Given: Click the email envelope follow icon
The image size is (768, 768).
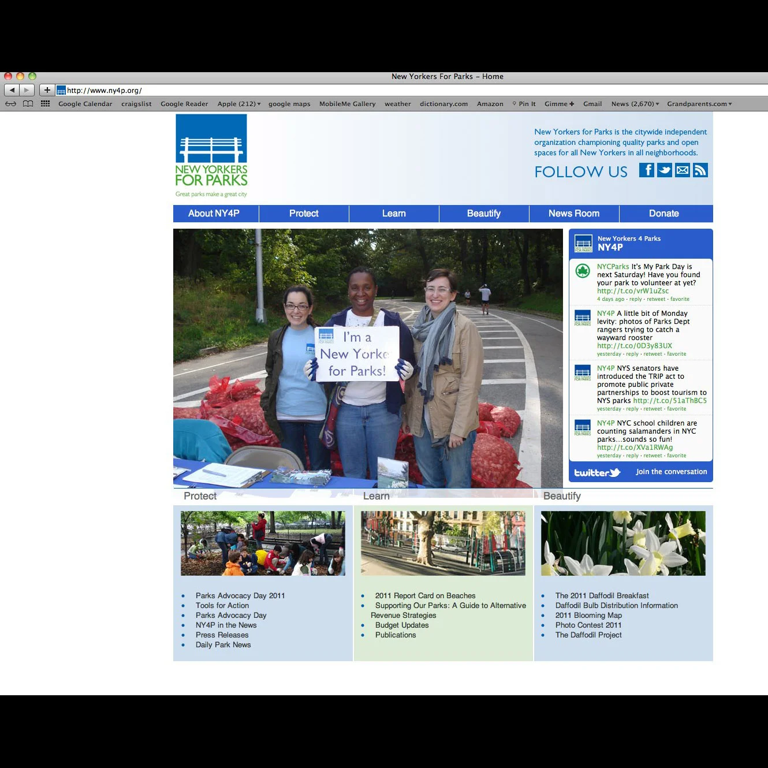Looking at the screenshot, I should [683, 170].
